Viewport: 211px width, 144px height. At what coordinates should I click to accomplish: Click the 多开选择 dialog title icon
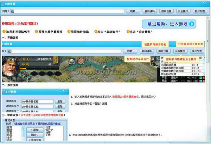[4, 92]
